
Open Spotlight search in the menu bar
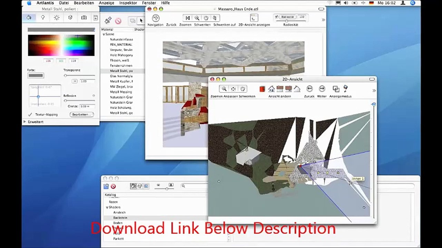tap(413, 3)
